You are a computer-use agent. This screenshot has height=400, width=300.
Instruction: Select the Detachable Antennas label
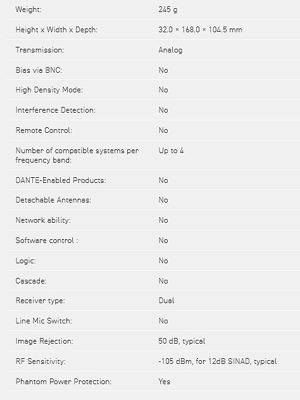pyautogui.click(x=53, y=200)
